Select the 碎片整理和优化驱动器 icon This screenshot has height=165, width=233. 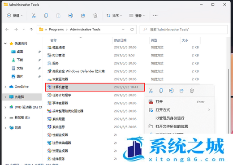pos(49,111)
